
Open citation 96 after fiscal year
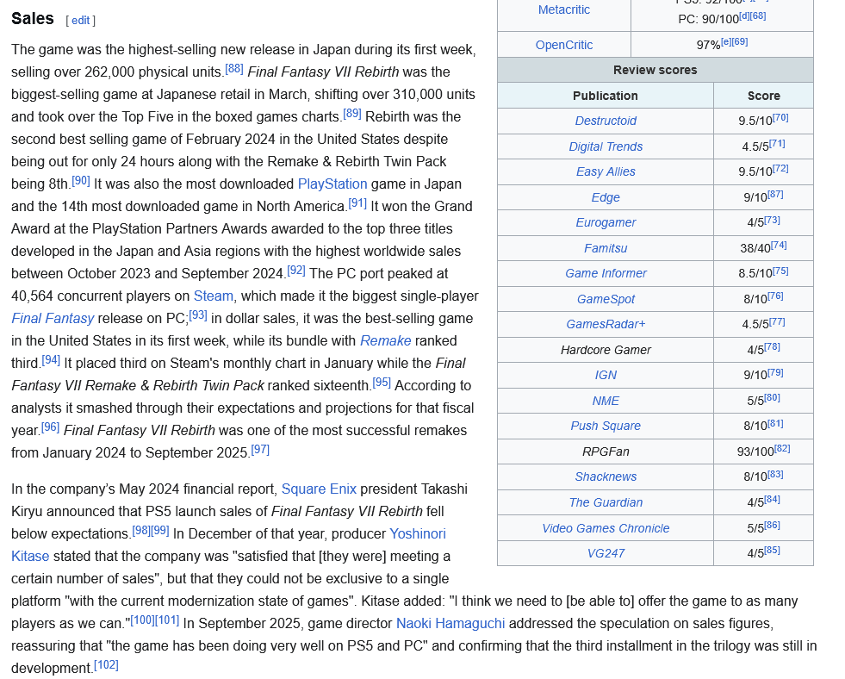coord(50,427)
